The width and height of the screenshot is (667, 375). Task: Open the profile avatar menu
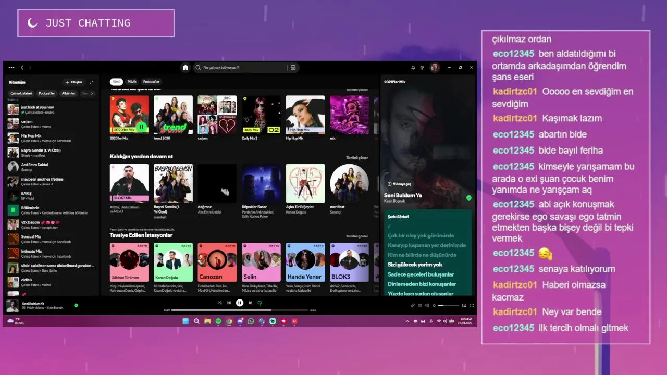click(x=435, y=68)
